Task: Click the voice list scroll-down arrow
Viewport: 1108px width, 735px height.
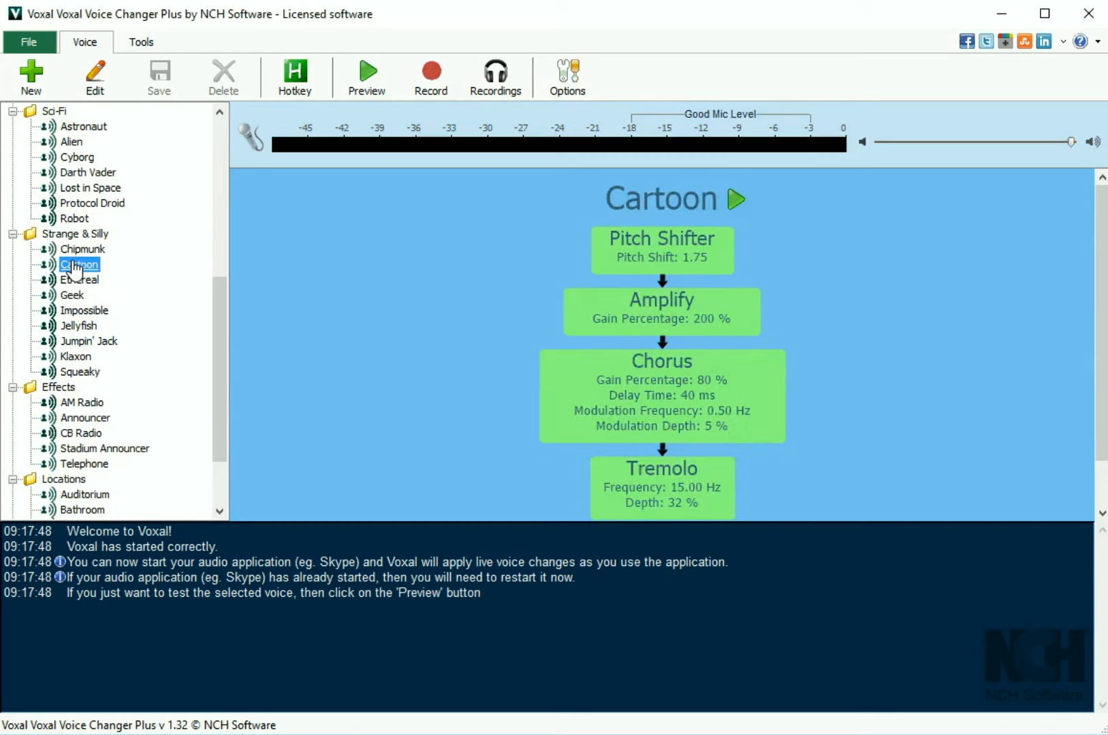Action: pos(219,511)
